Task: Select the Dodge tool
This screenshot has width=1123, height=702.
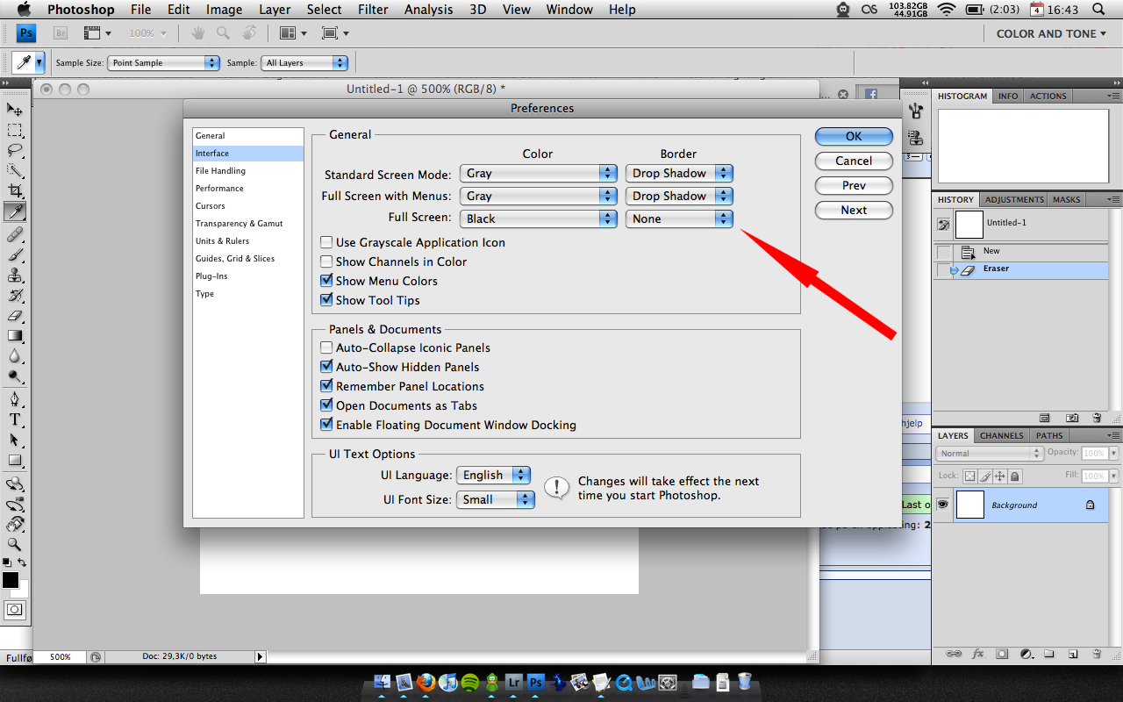Action: pyautogui.click(x=15, y=376)
